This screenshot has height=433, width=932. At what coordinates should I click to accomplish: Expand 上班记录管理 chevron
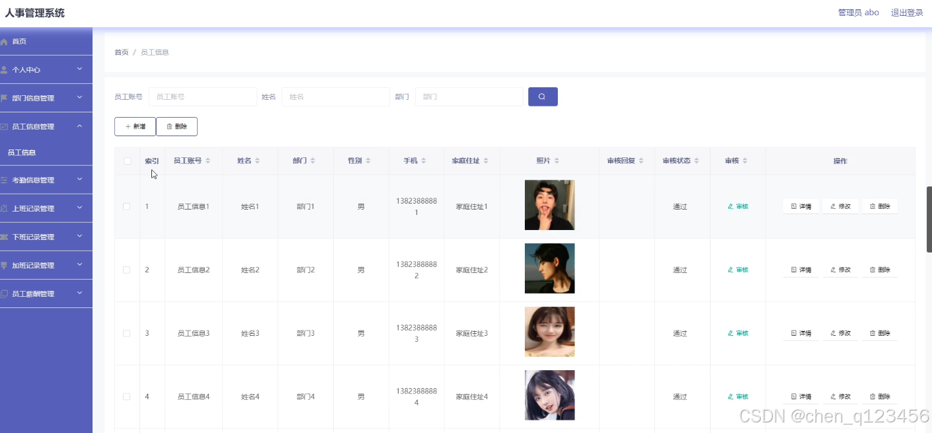coord(79,208)
